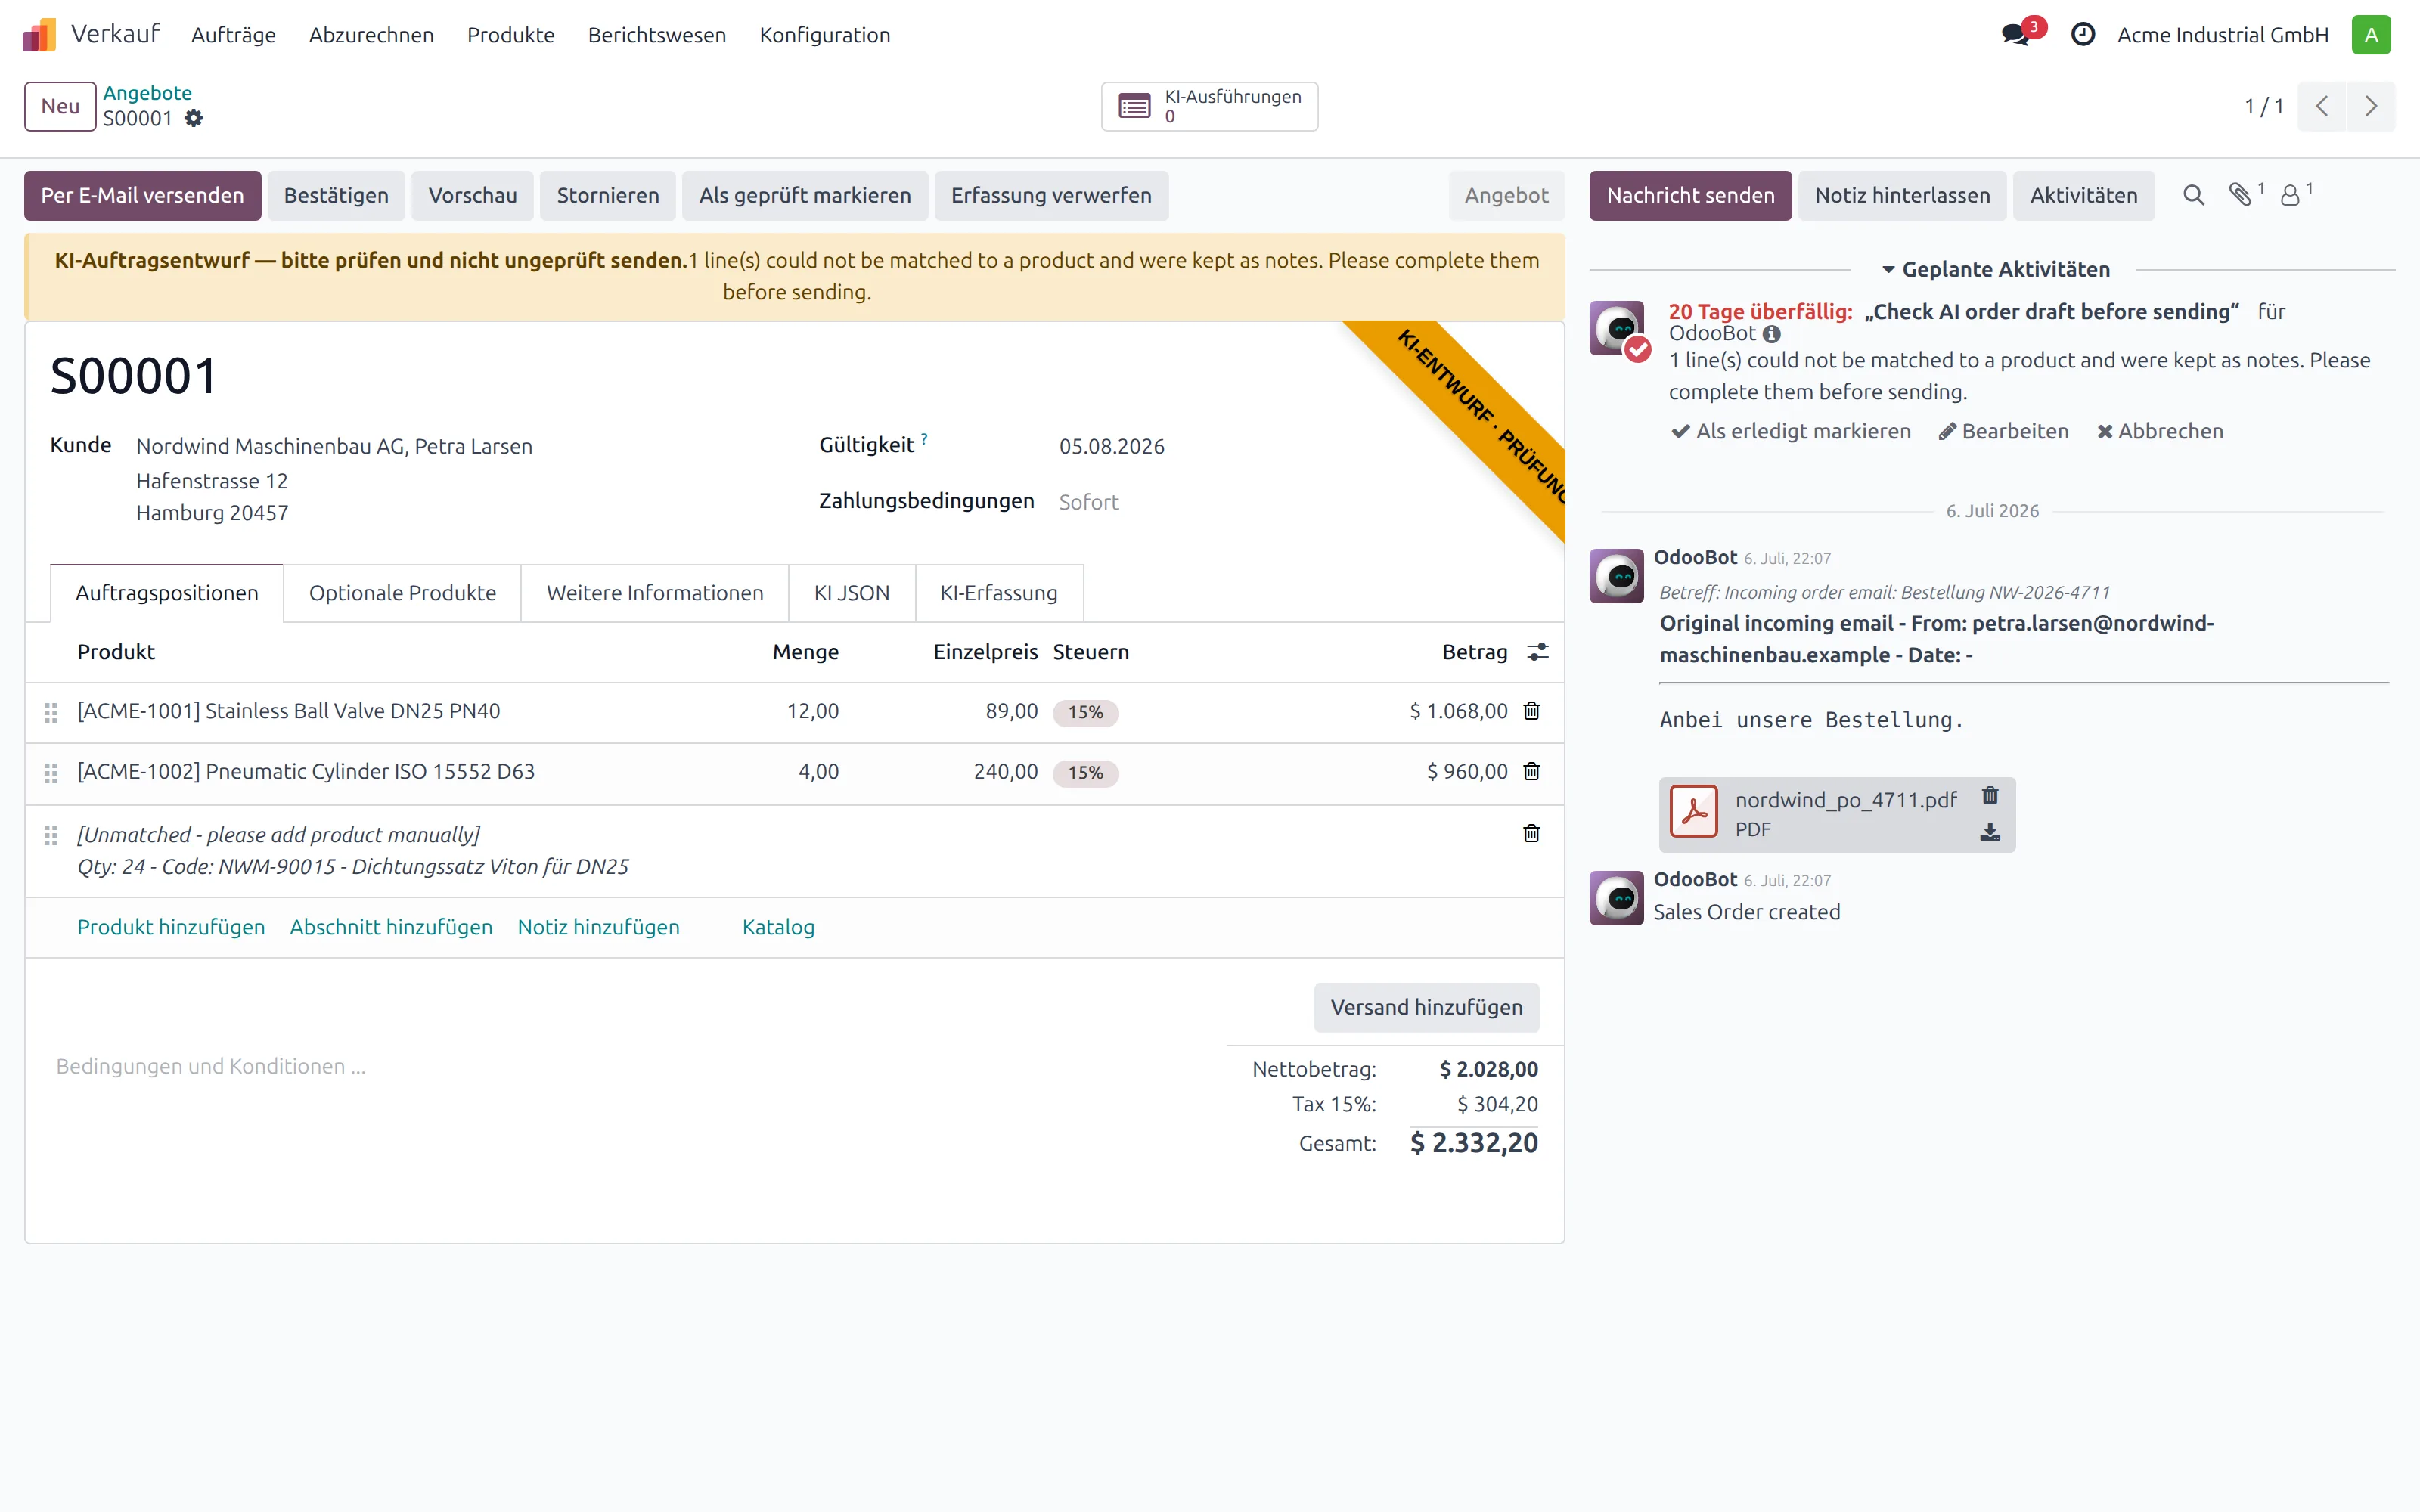The width and height of the screenshot is (2420, 1512).
Task: Click Versand hinzufügen button
Action: [1426, 1007]
